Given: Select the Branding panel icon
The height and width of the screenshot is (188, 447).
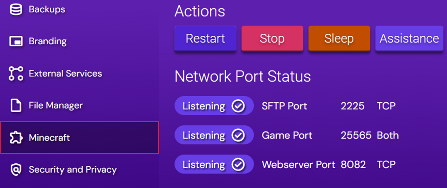Looking at the screenshot, I should tap(15, 41).
